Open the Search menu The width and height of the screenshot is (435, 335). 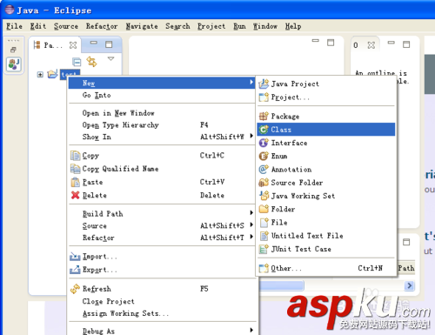click(177, 26)
